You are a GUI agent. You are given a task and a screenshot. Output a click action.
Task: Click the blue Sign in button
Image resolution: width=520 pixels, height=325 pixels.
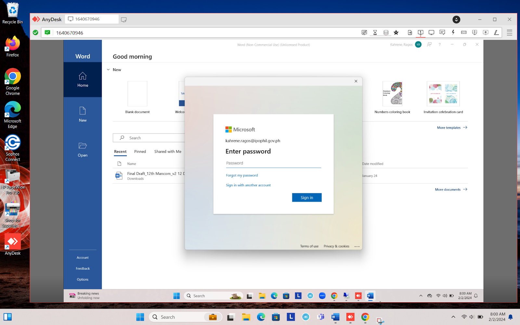(307, 198)
